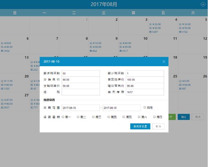Edit the 景区挂牌价 field showing 100.00
Screen dimensions: 208x167
145,79
